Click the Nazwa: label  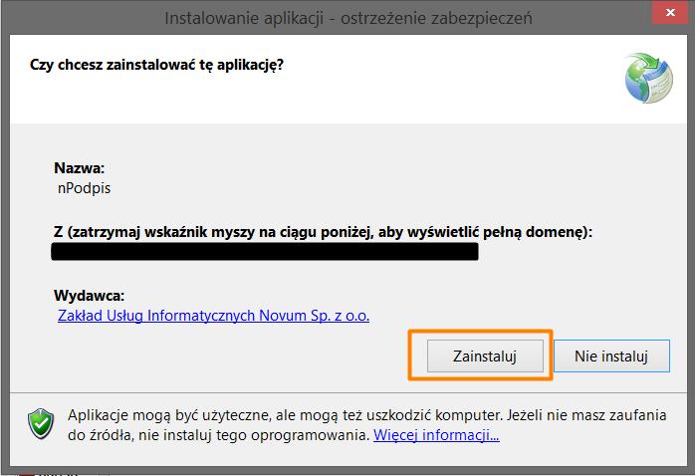[79, 168]
